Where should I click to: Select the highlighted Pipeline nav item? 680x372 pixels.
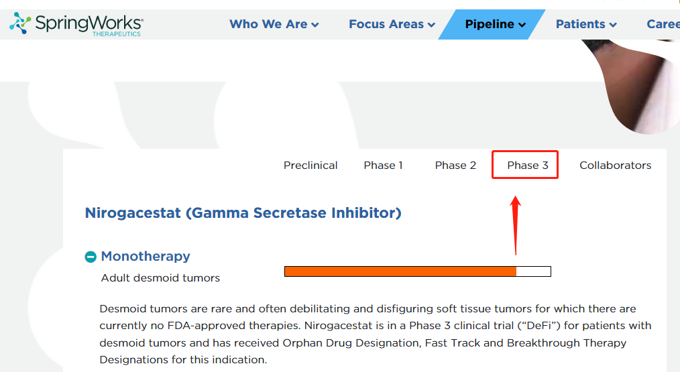pyautogui.click(x=492, y=24)
